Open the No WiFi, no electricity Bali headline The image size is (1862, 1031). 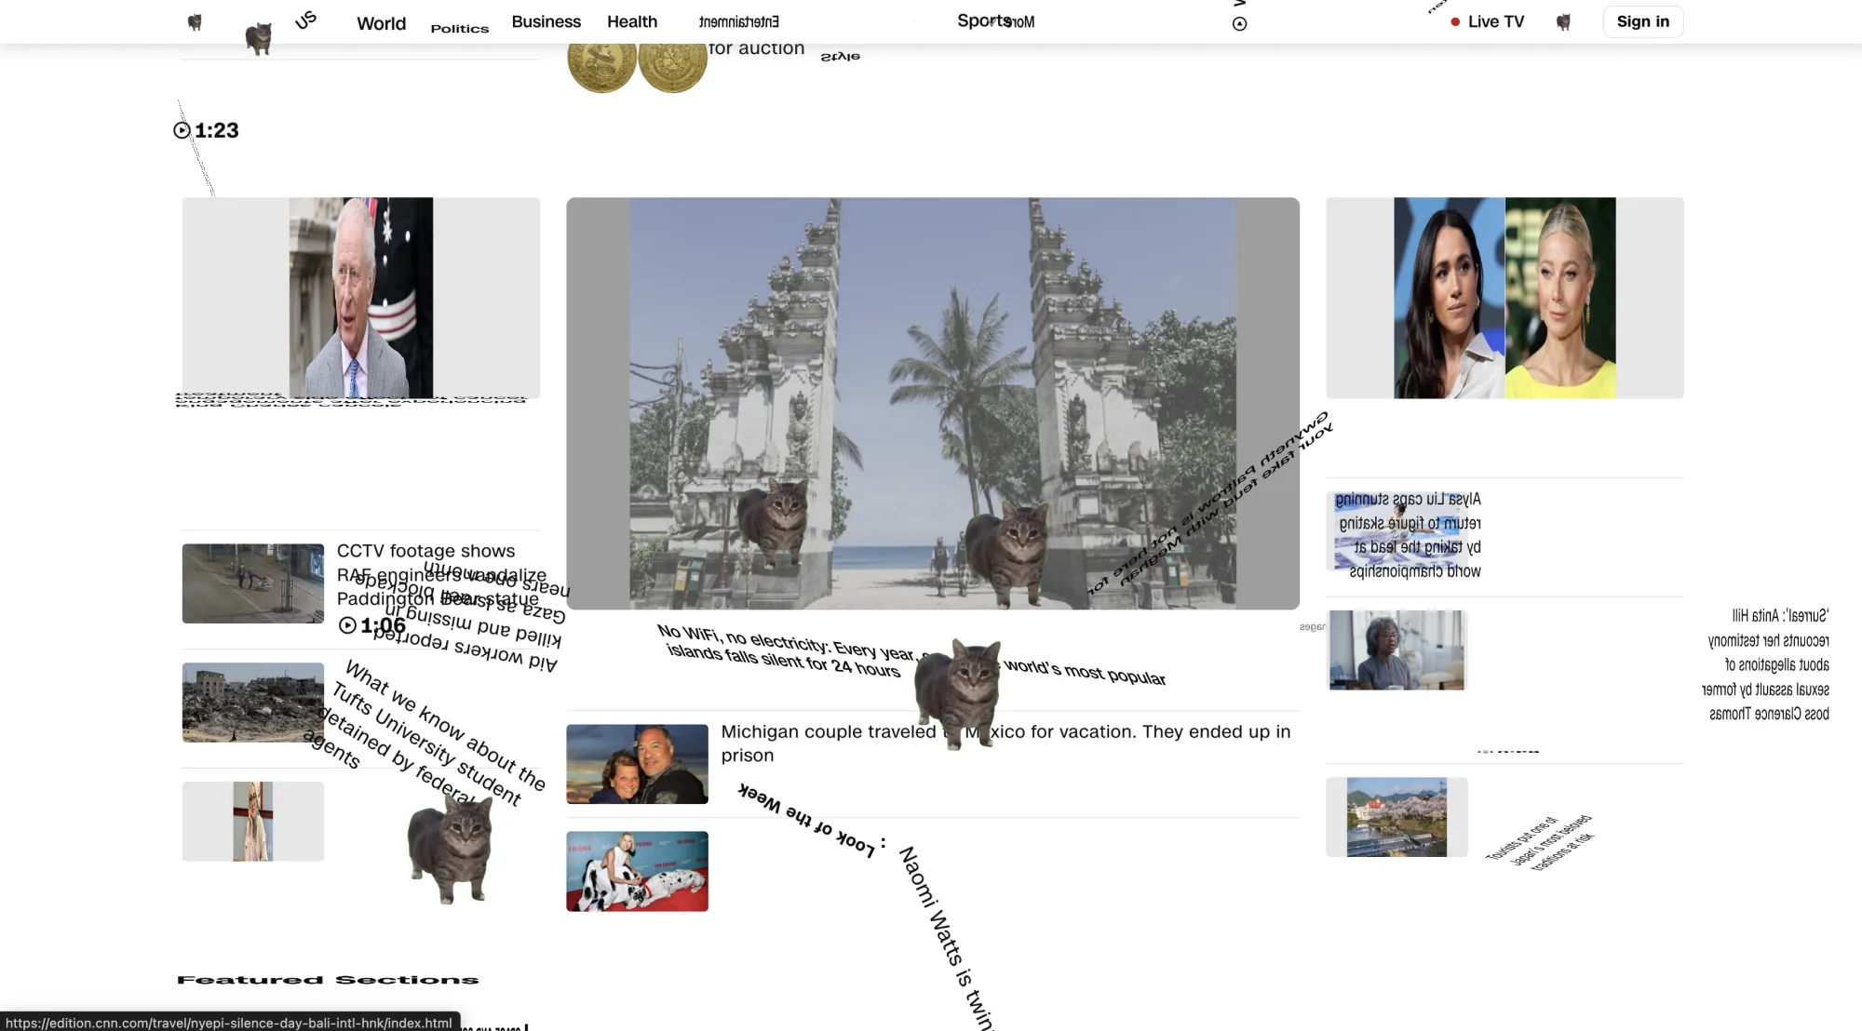coord(911,656)
